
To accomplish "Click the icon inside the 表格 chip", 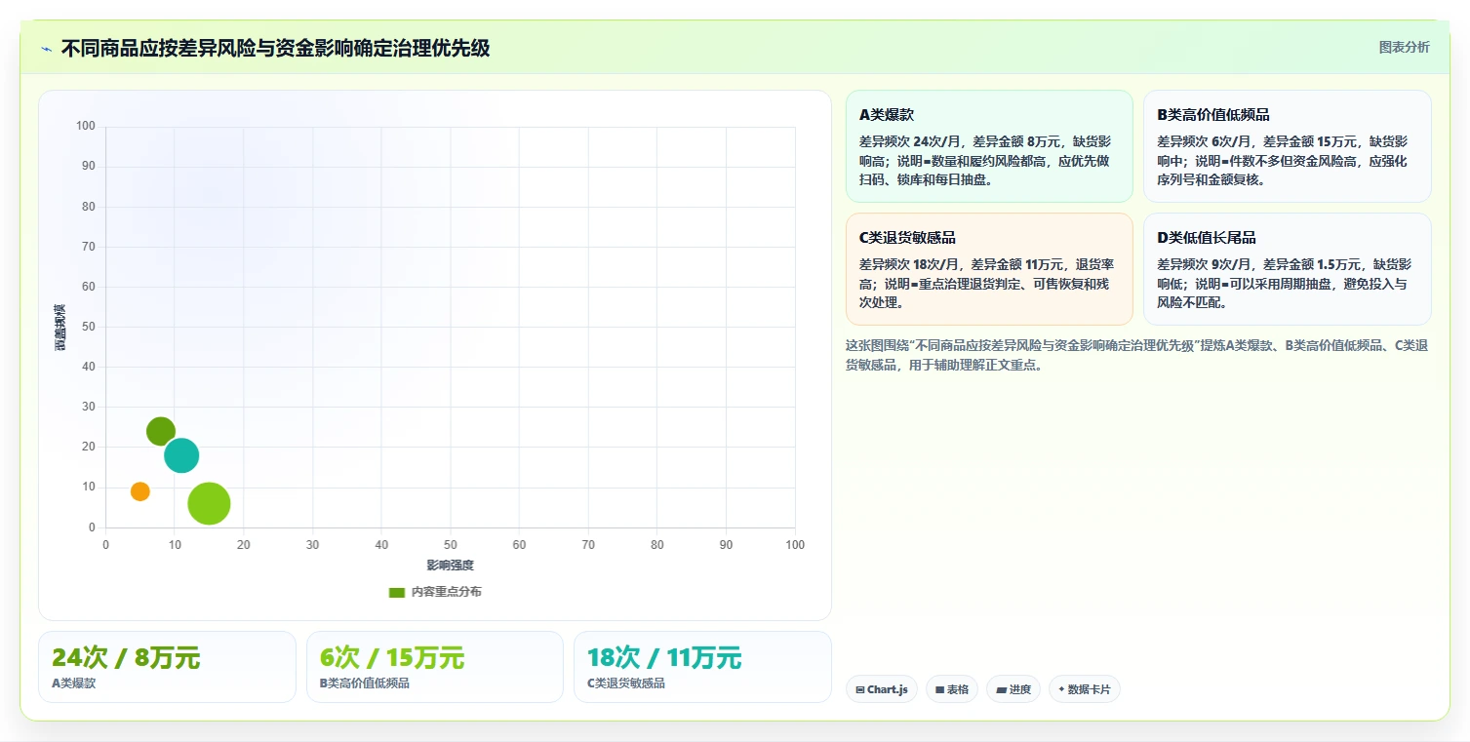I will pos(939,690).
